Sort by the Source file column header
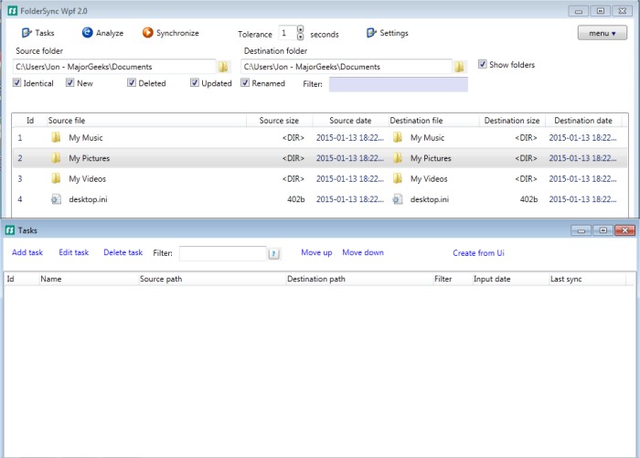 click(x=146, y=121)
